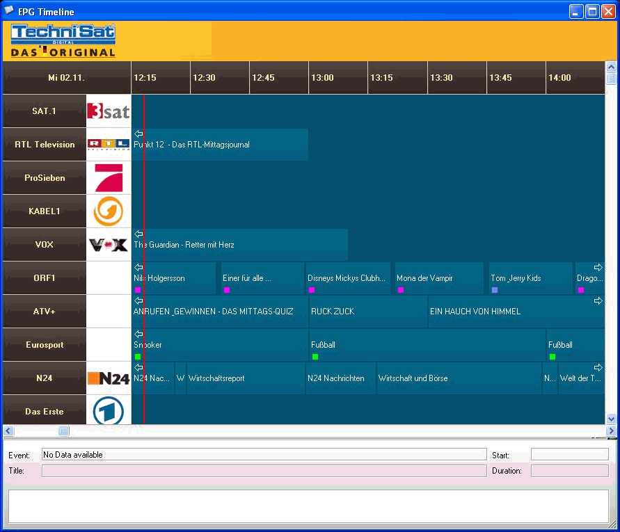Click the horizontal scrollbar left arrow

click(8, 430)
